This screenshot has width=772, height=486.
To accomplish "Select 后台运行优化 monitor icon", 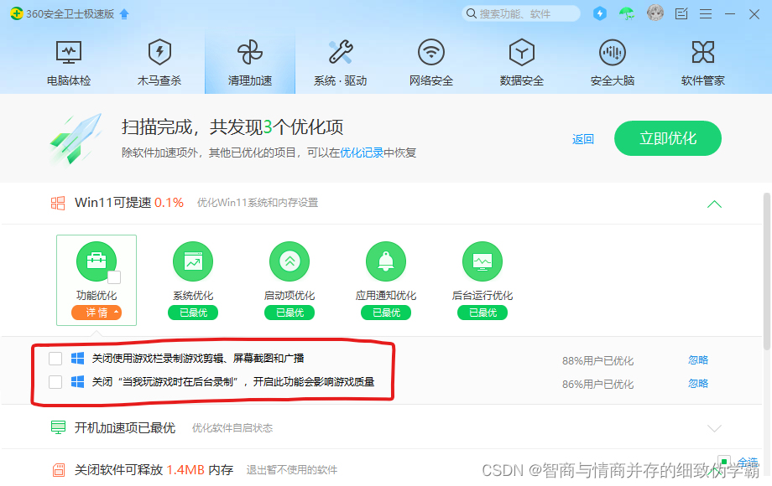I will pyautogui.click(x=482, y=261).
